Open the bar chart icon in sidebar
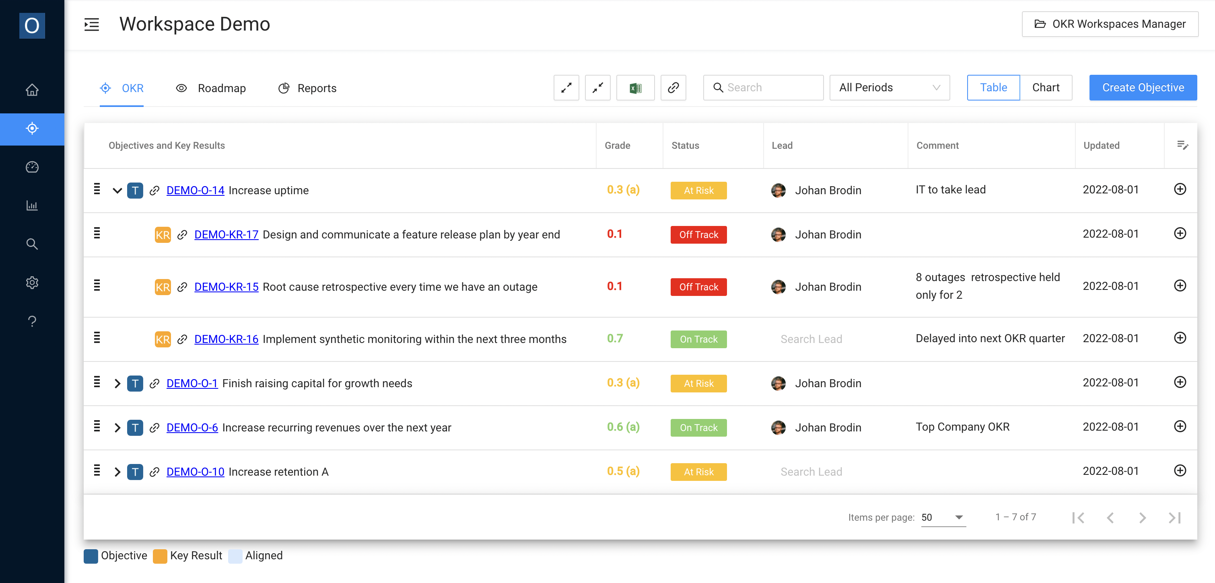Viewport: 1215px width, 583px height. 32,205
